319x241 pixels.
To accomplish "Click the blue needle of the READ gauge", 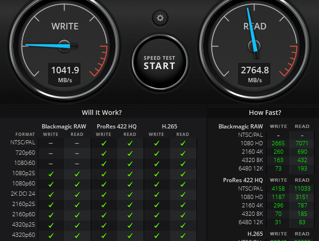I will pos(252,29).
